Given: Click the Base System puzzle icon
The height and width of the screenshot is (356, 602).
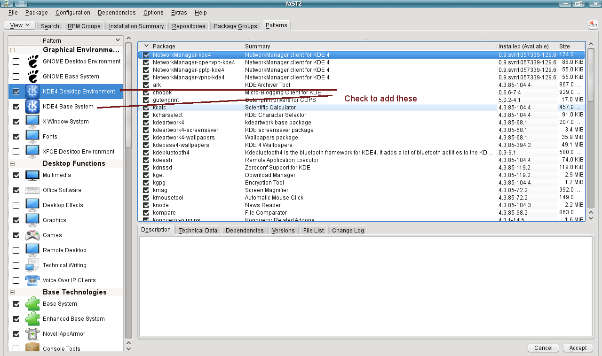Looking at the screenshot, I should pos(32,304).
